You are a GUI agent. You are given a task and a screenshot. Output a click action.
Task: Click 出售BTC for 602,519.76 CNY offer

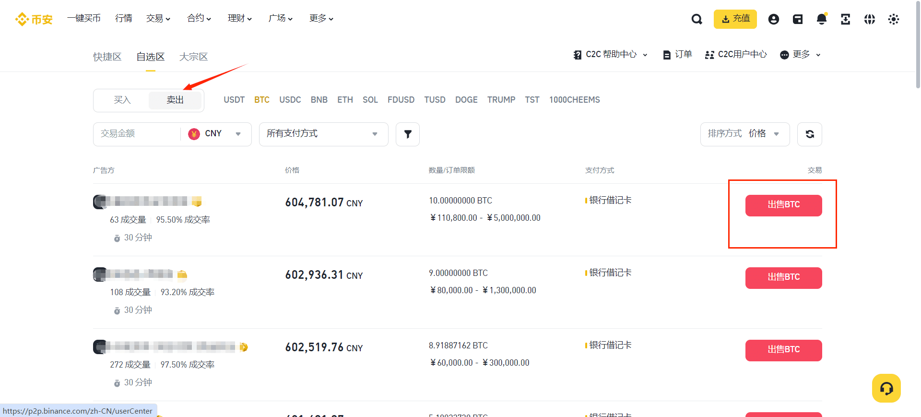784,350
